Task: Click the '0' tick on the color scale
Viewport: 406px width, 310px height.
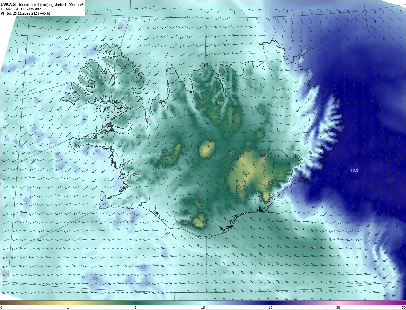Action: click(x=1, y=308)
